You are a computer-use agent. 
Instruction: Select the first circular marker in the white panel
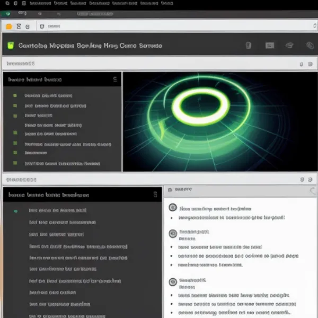tap(172, 208)
